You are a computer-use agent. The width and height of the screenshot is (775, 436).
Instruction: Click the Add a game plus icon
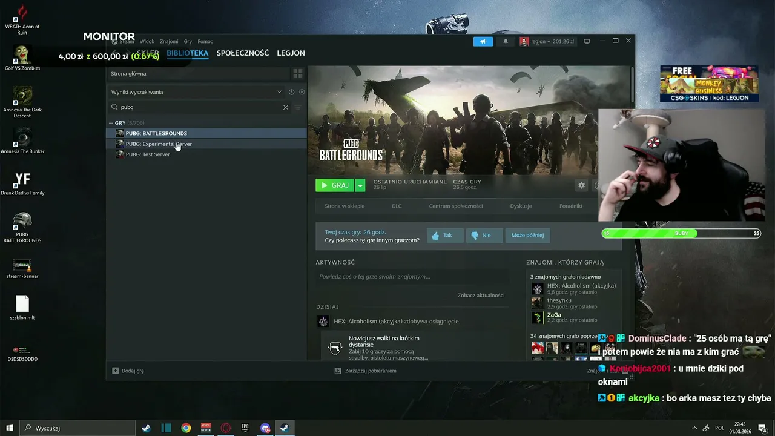pyautogui.click(x=116, y=371)
